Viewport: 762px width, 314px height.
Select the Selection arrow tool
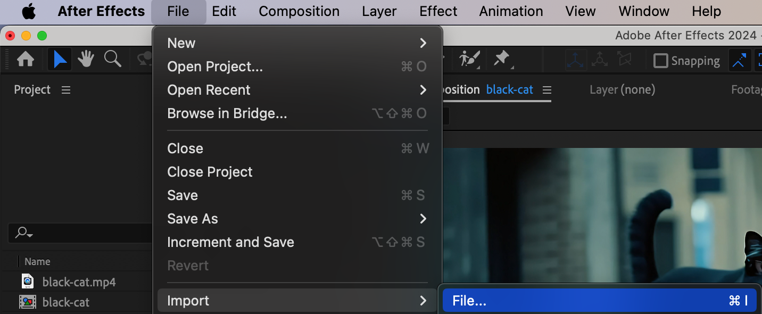coord(60,60)
